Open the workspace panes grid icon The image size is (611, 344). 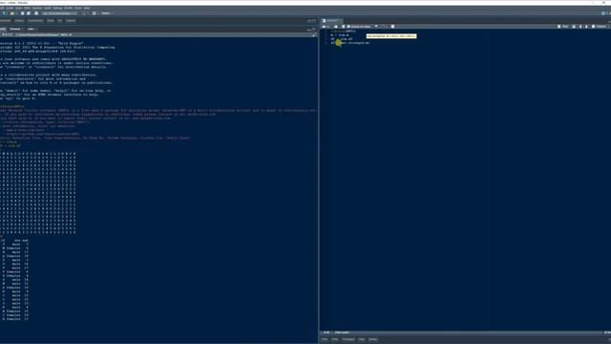coord(94,13)
